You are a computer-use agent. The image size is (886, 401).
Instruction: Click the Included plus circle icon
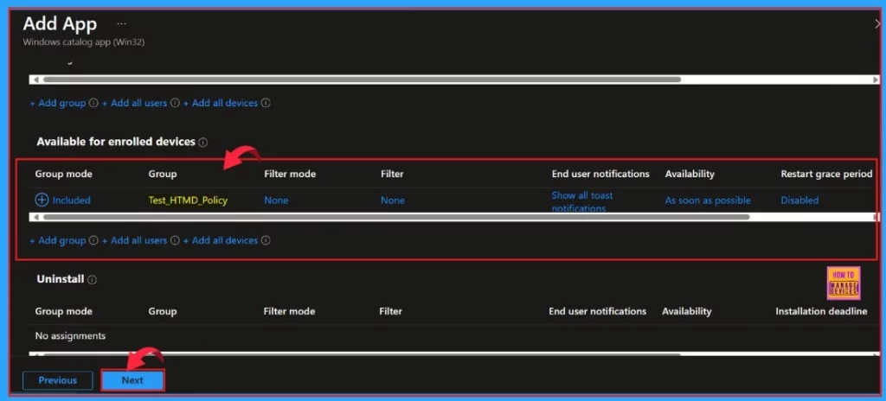42,200
